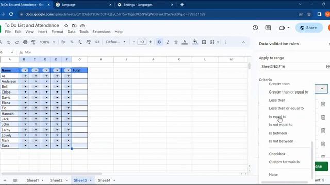This screenshot has width=330, height=185.
Task: Open the Extensions menu
Action: [x=102, y=32]
